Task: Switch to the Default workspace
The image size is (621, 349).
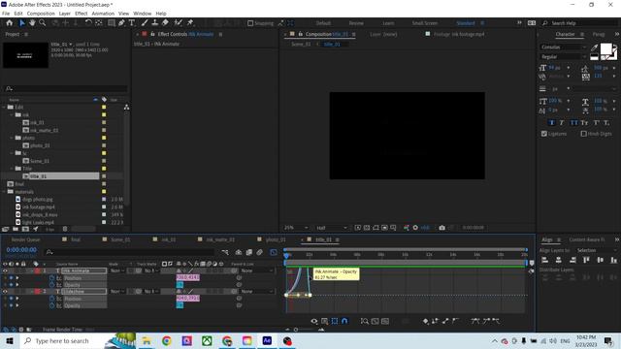Action: 323,23
